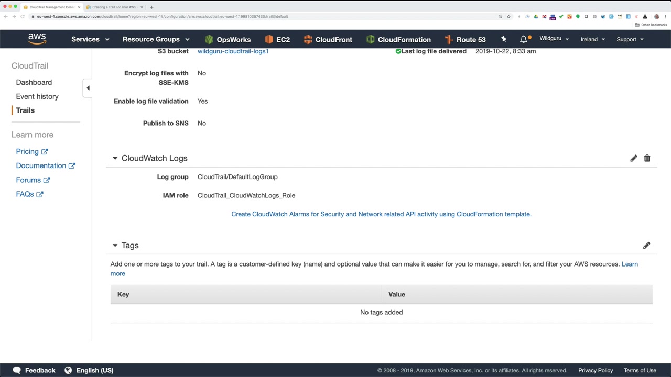The height and width of the screenshot is (377, 671).
Task: Click the zoom magnifier icon in address bar
Action: 500,16
